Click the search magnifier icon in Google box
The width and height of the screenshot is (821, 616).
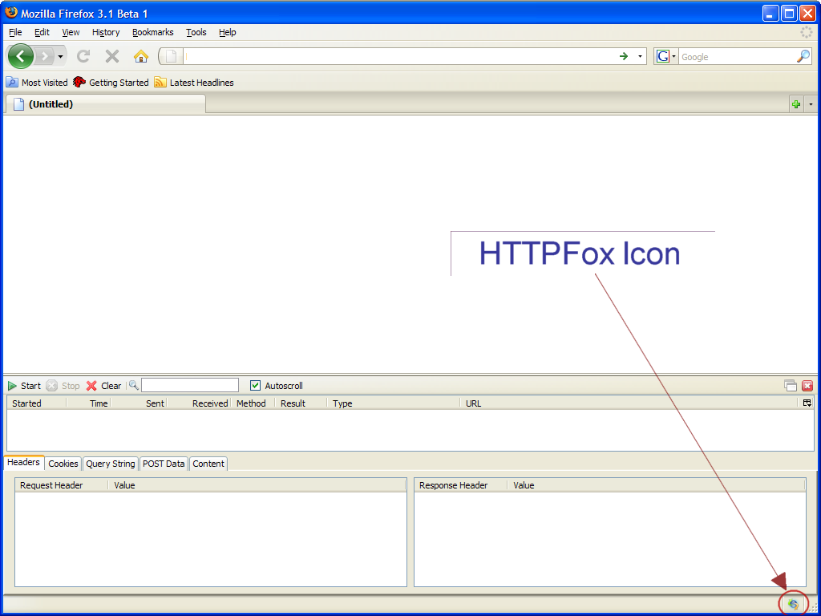pyautogui.click(x=803, y=56)
